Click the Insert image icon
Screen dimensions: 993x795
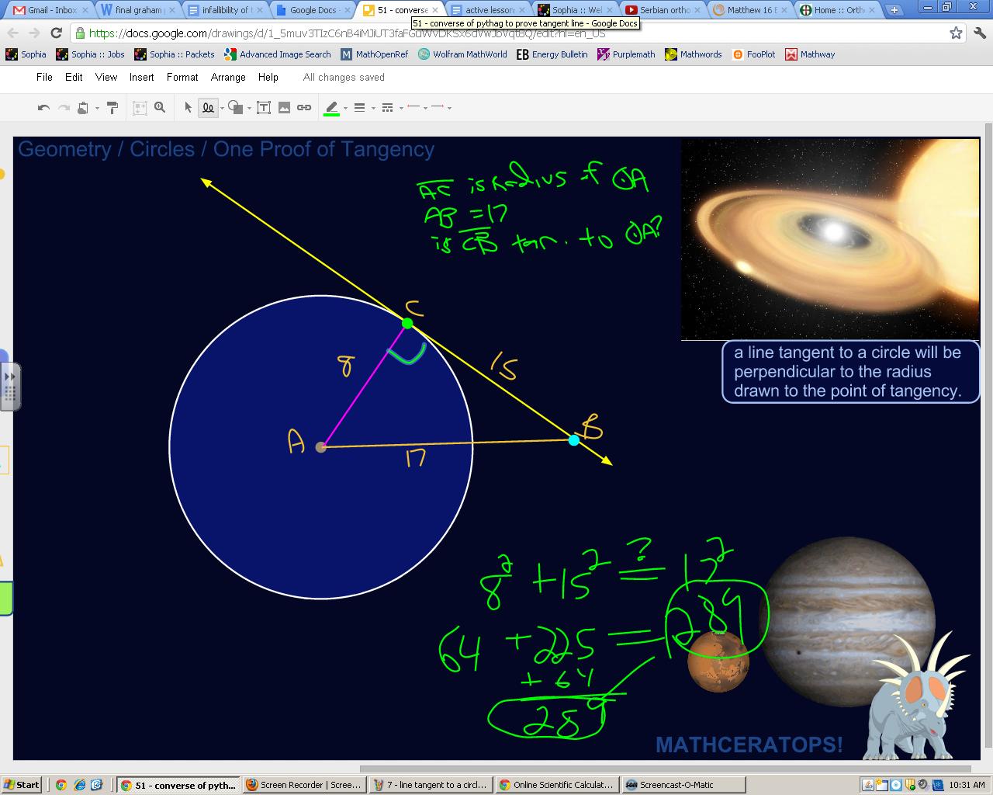[x=284, y=108]
